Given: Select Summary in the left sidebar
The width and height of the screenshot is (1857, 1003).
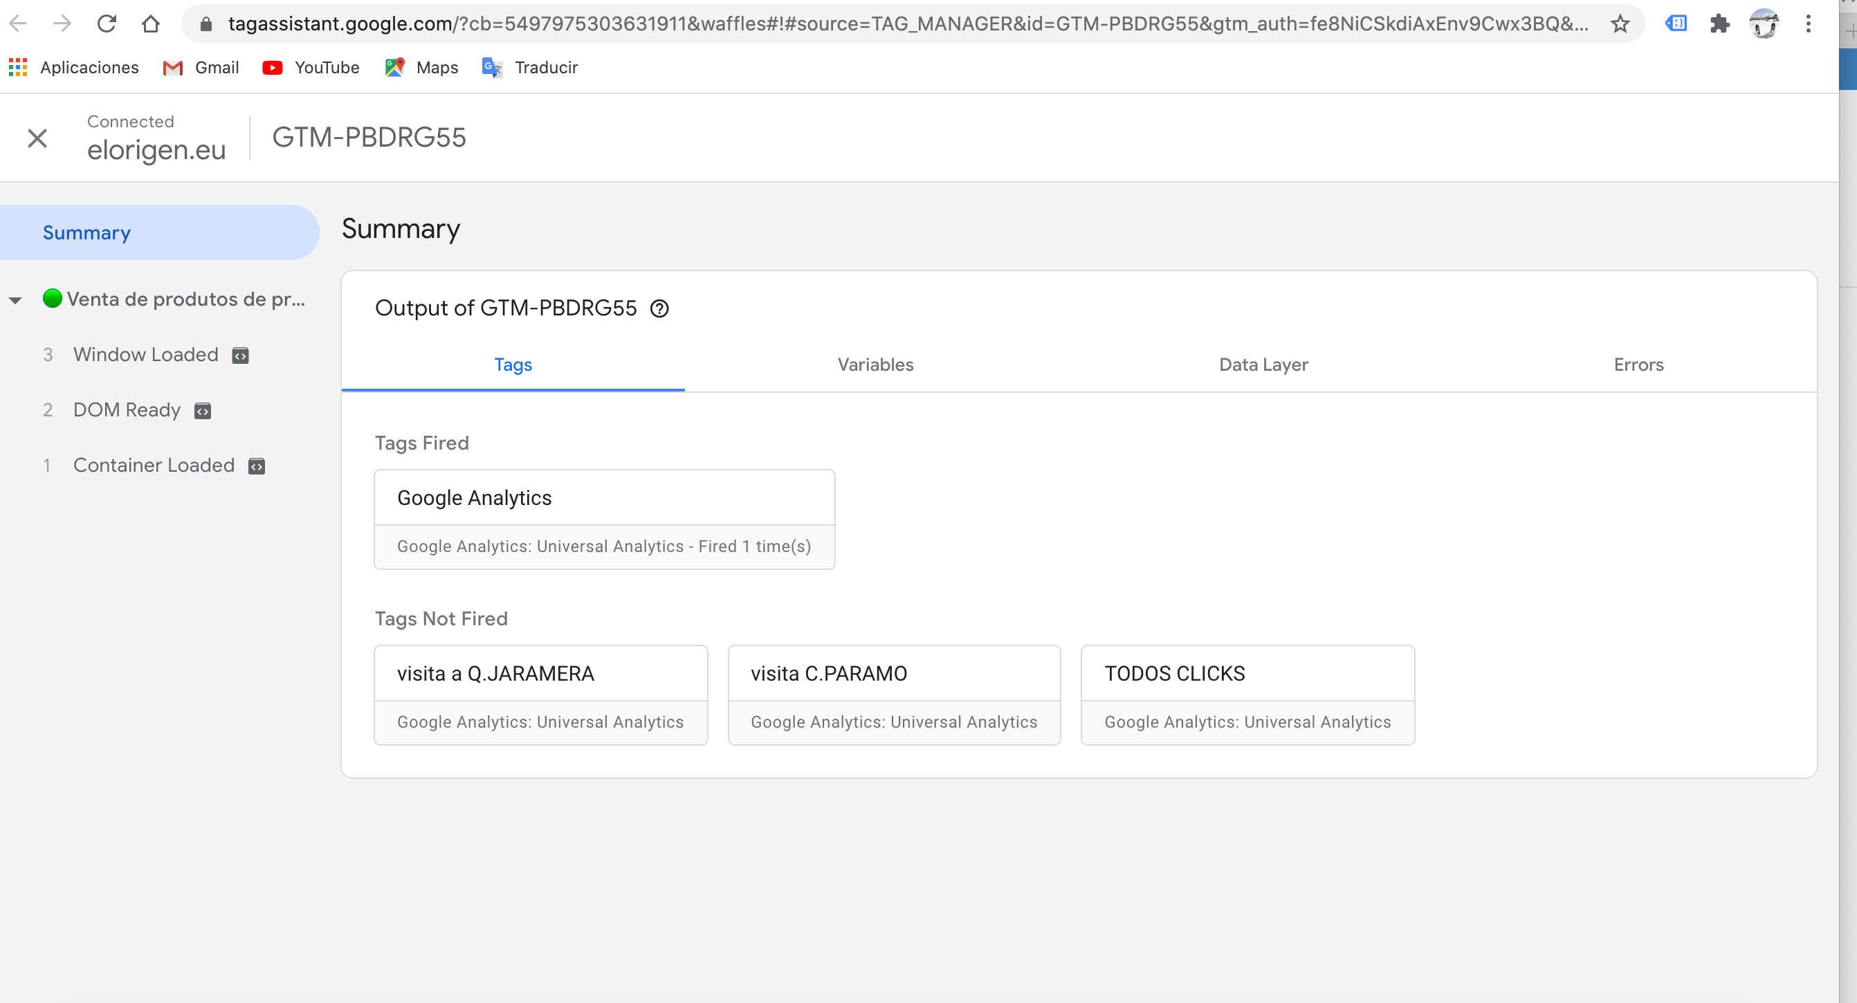Looking at the screenshot, I should coord(159,232).
